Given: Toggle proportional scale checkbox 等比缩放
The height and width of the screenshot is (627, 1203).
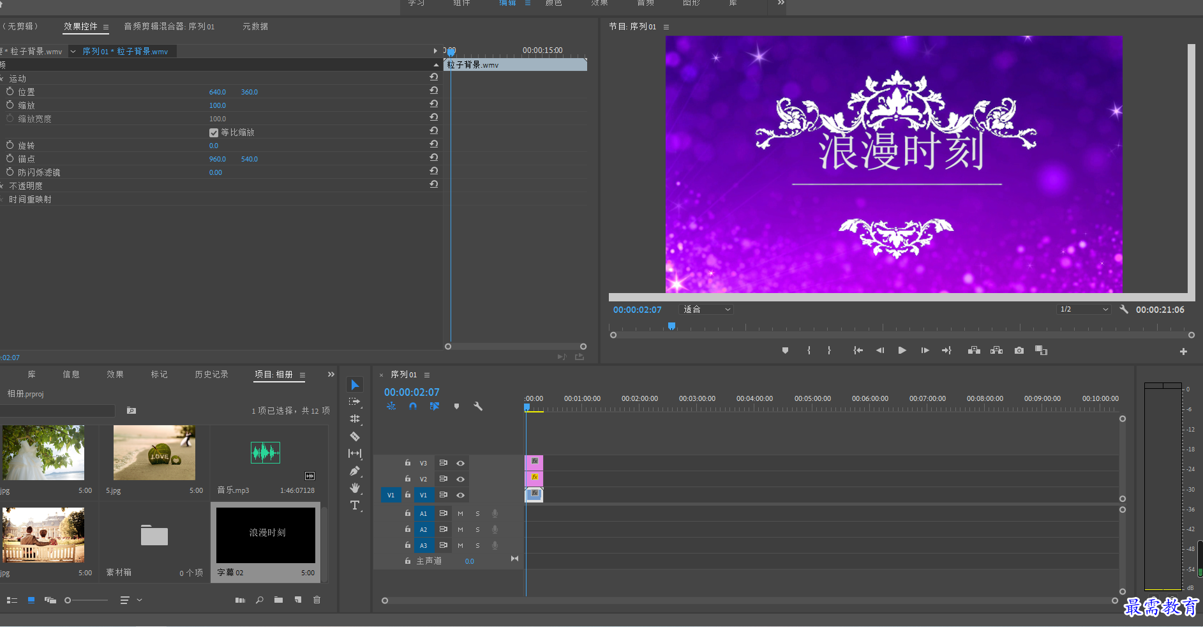Looking at the screenshot, I should click(x=214, y=133).
